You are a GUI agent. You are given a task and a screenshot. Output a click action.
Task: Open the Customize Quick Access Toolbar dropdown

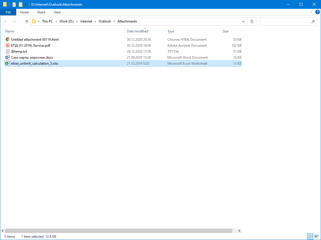point(26,5)
